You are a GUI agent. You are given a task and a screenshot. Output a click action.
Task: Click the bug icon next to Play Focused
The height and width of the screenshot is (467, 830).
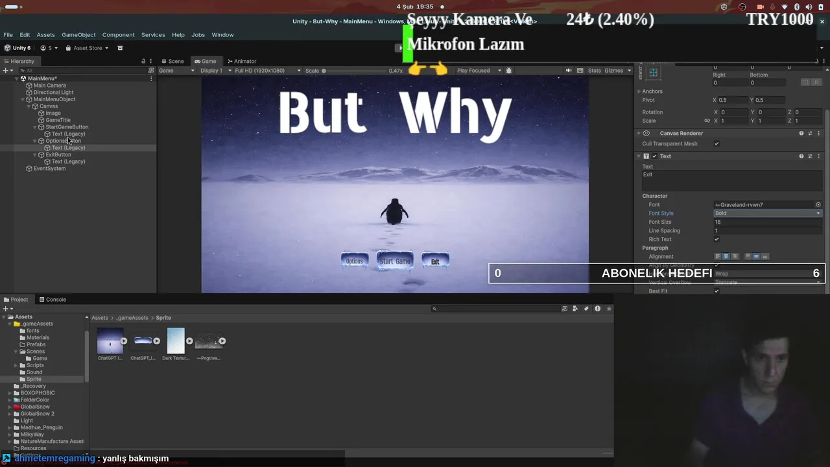(509, 71)
